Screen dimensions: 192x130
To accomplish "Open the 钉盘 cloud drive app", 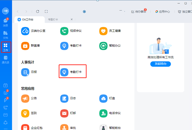I will [x=109, y=99].
